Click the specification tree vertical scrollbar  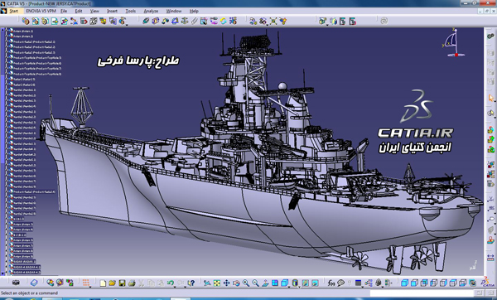click(2, 152)
